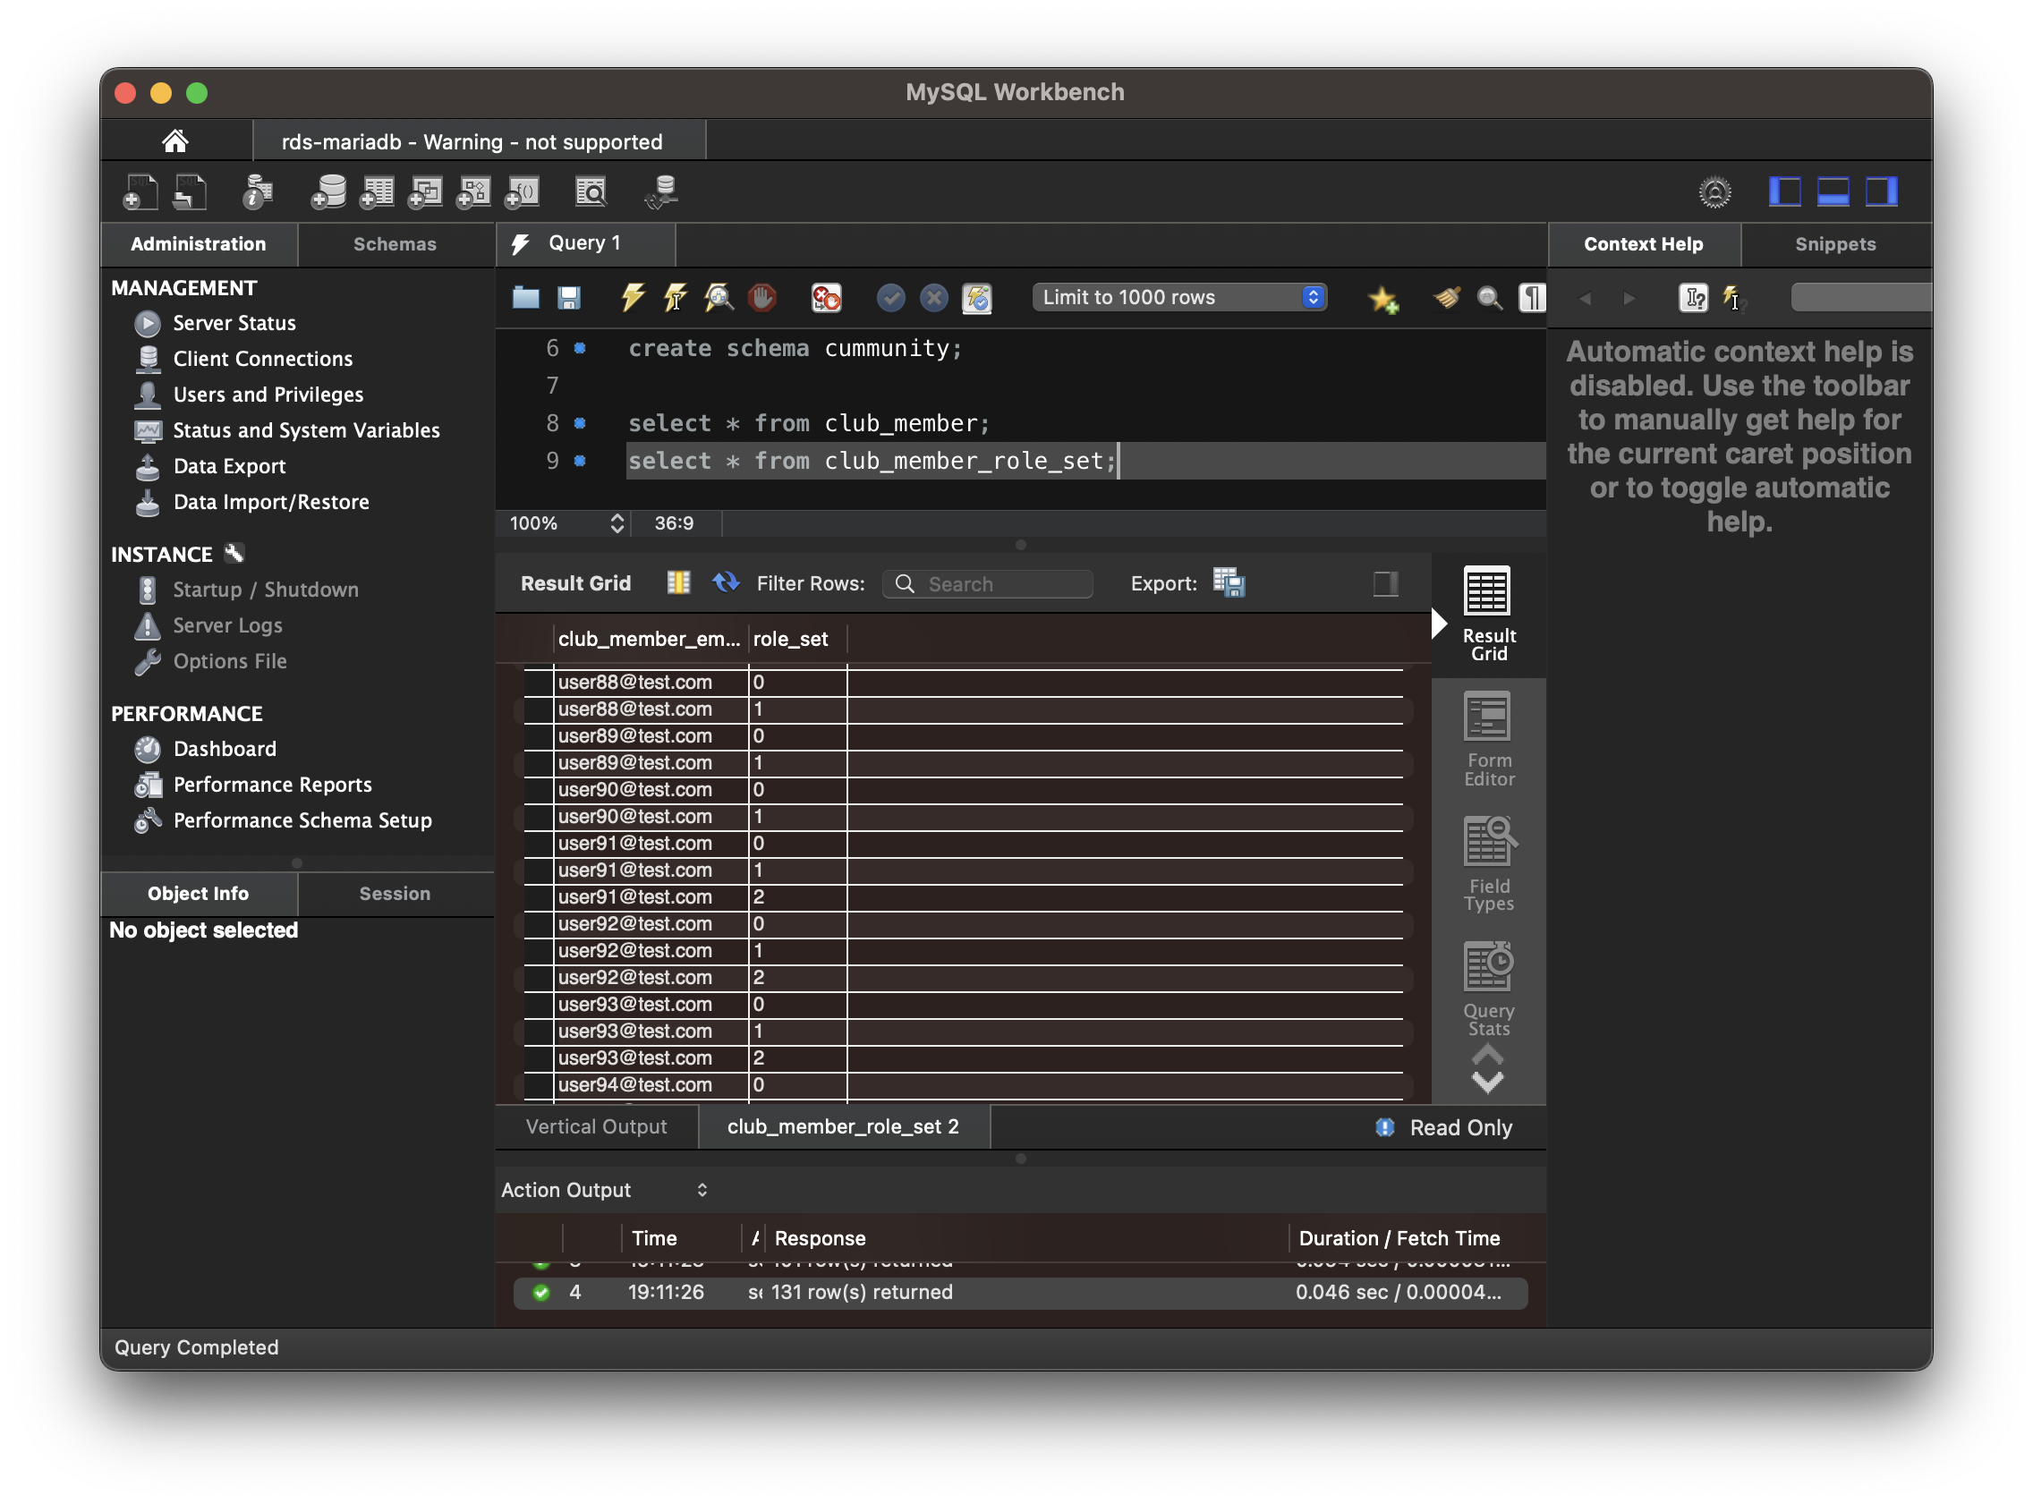This screenshot has height=1503, width=2033.
Task: Toggle continue on error execution
Action: [826, 298]
